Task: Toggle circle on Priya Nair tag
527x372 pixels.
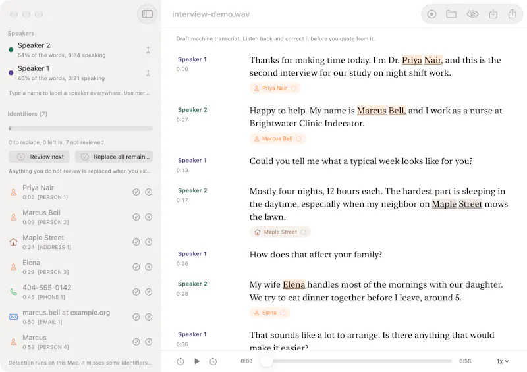Action: click(294, 88)
